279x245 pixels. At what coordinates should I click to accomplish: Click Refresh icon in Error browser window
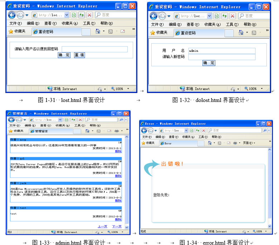point(198,131)
